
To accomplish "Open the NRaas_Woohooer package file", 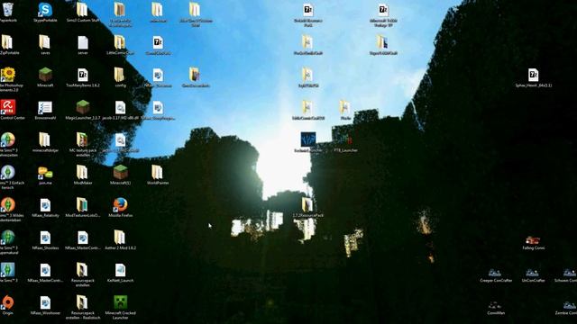I will [45, 302].
